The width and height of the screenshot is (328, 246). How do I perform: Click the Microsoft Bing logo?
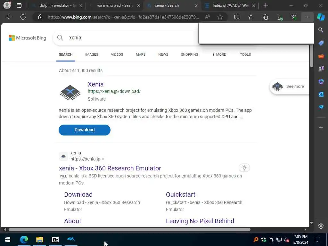28,38
